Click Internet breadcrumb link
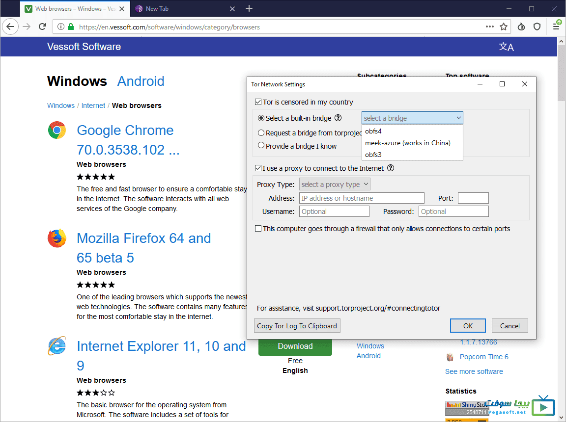 tap(93, 105)
